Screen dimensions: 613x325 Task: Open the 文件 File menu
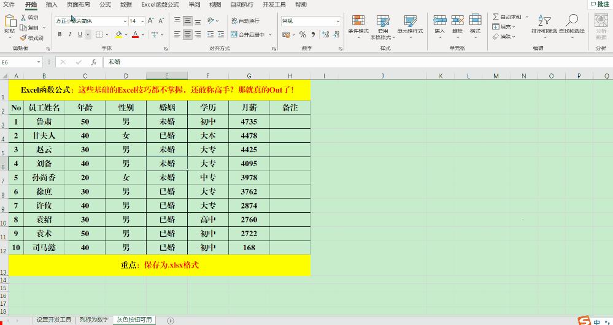click(x=9, y=5)
